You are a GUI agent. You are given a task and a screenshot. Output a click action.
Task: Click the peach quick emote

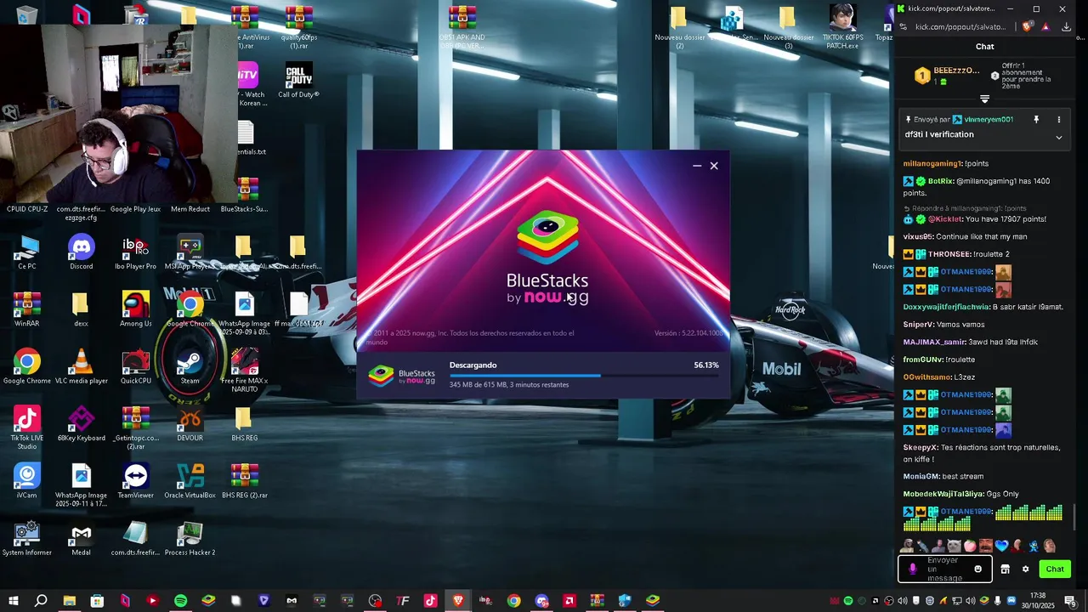970,546
